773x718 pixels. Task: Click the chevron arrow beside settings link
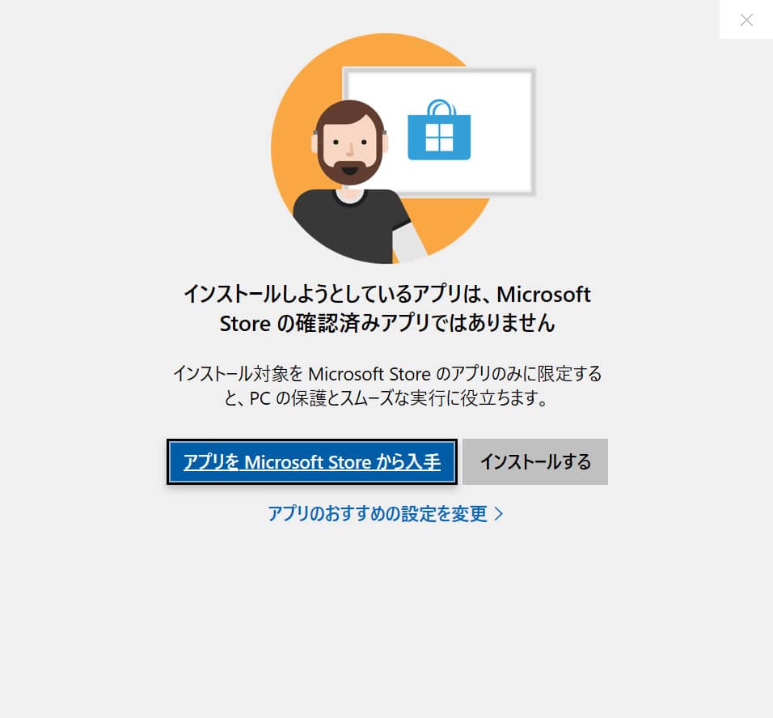(498, 514)
